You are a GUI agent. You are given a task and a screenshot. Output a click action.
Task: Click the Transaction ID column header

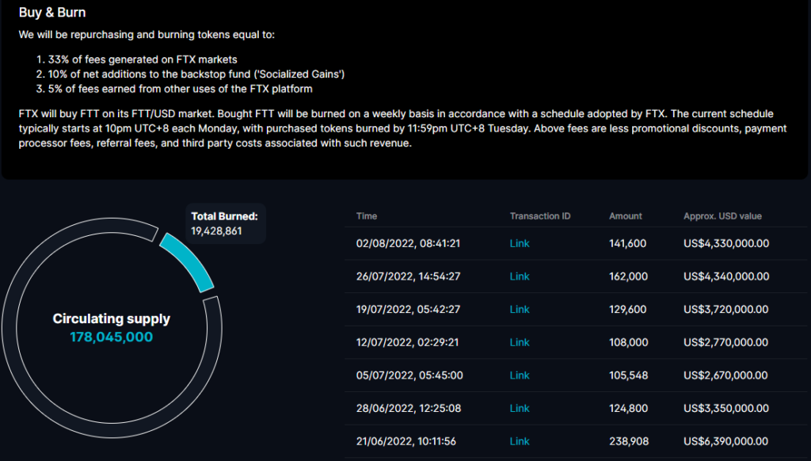(540, 216)
